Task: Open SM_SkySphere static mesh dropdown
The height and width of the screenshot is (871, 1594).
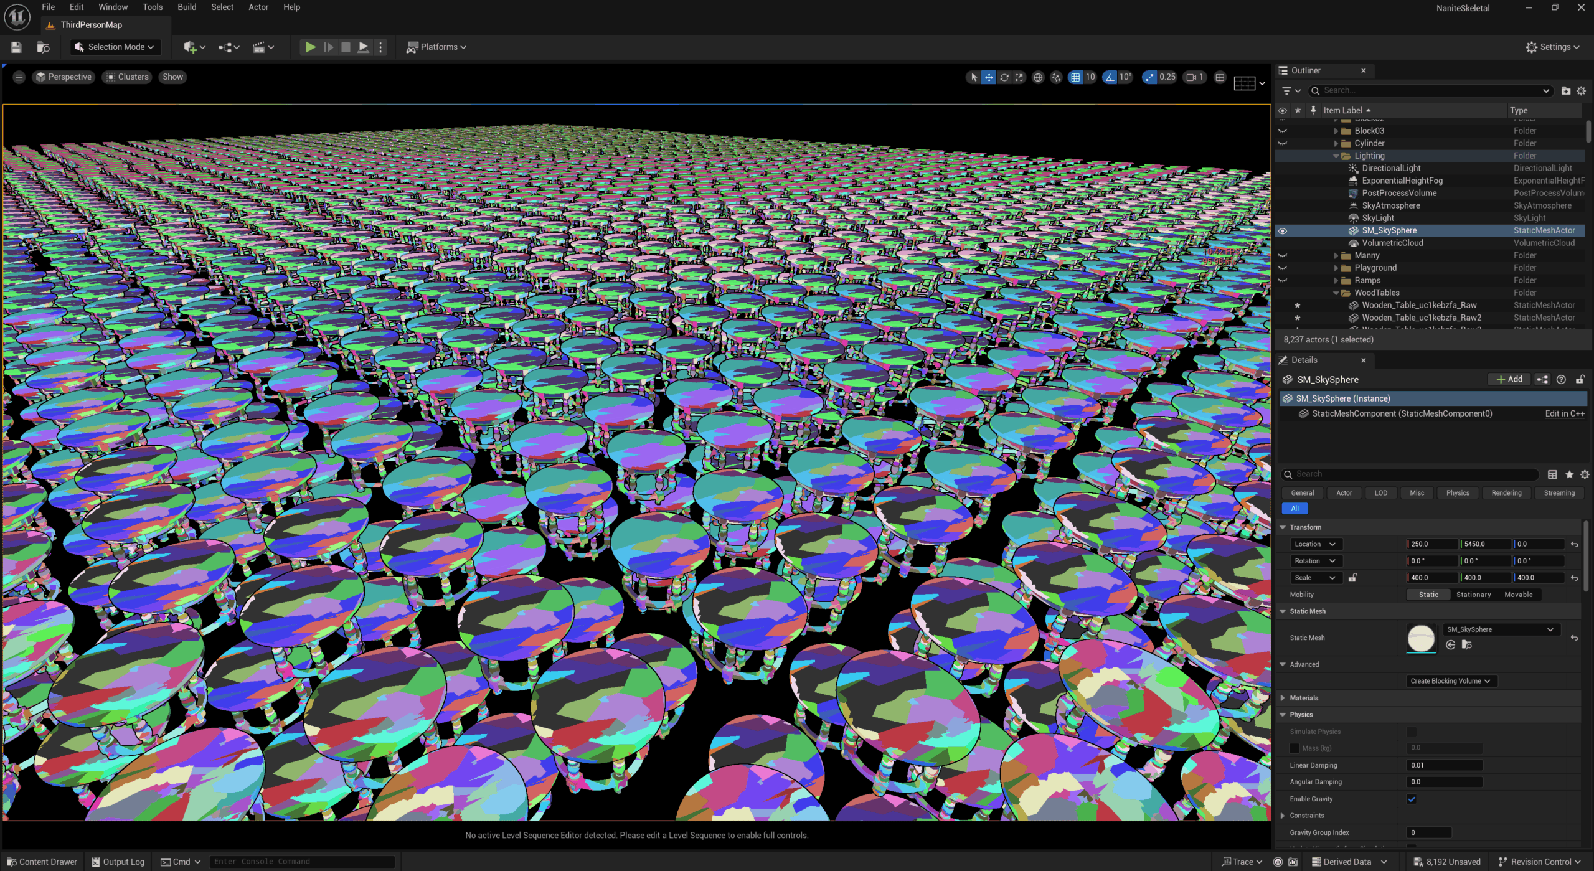Action: pos(1501,629)
